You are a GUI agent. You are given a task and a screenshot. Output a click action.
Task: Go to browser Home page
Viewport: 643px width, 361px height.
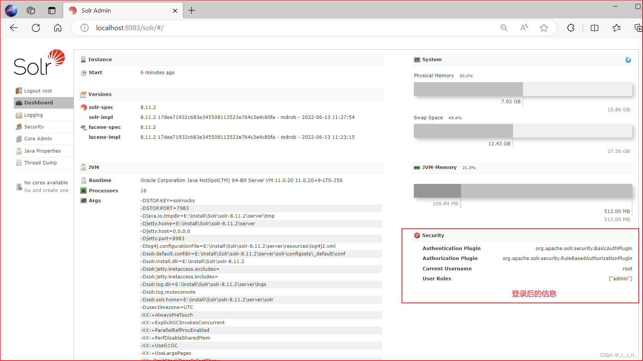pyautogui.click(x=58, y=28)
